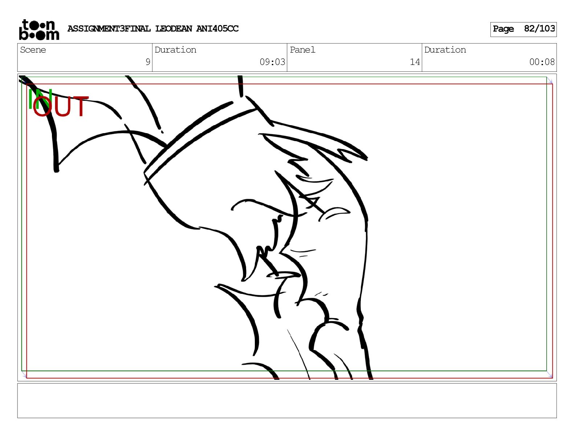Click the red OUT camera label
Screen dimensions: 575x444
pos(61,106)
